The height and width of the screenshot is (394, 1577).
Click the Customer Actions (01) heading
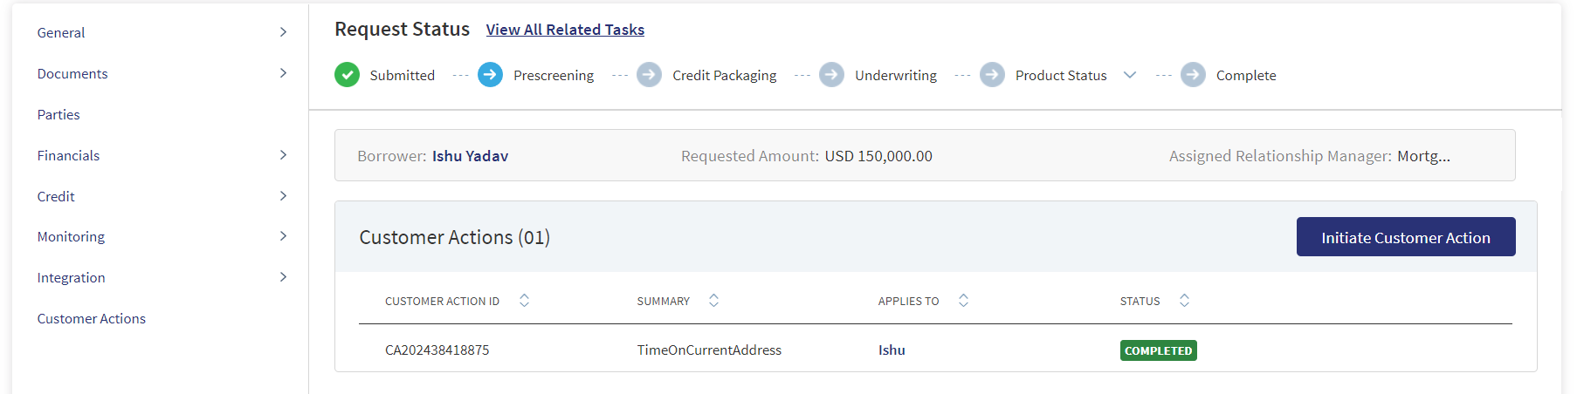tap(454, 237)
